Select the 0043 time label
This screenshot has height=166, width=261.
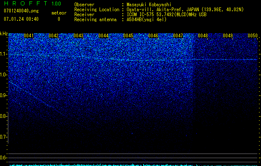[x=78, y=36]
